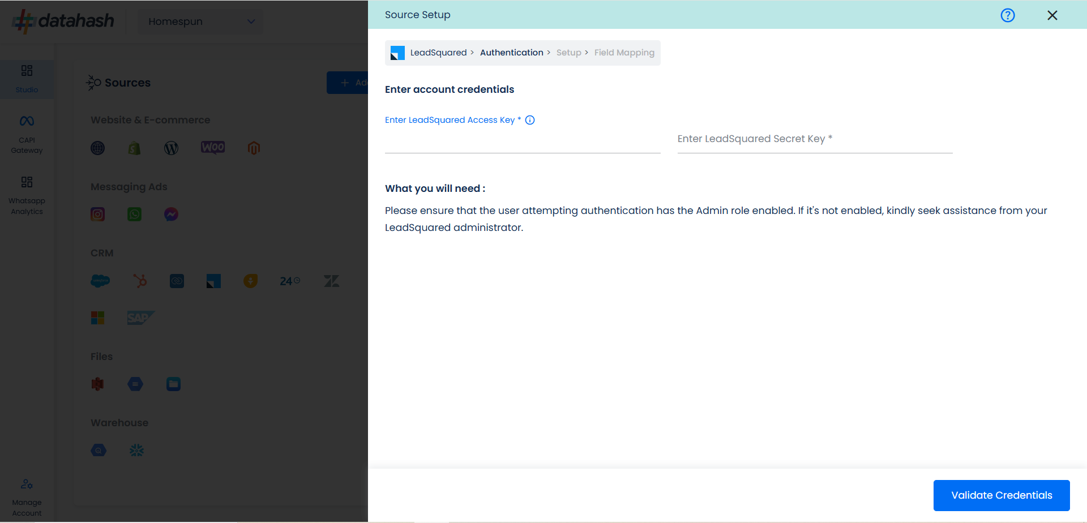
Task: Select the Authentication breadcrumb step
Action: 512,53
